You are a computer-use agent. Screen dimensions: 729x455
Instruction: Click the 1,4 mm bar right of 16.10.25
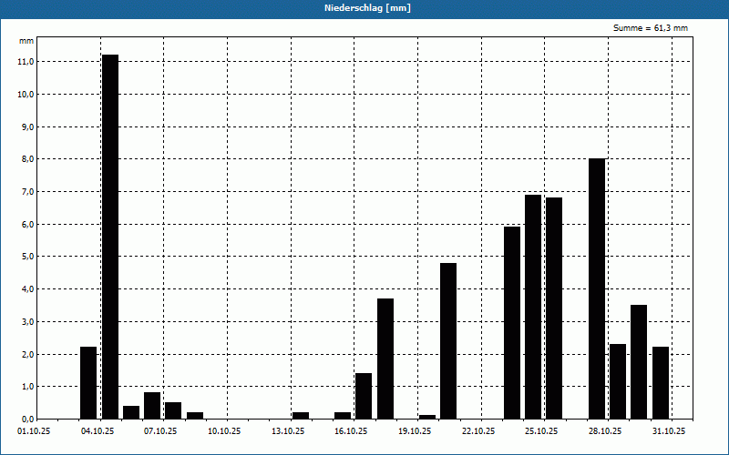tap(364, 396)
